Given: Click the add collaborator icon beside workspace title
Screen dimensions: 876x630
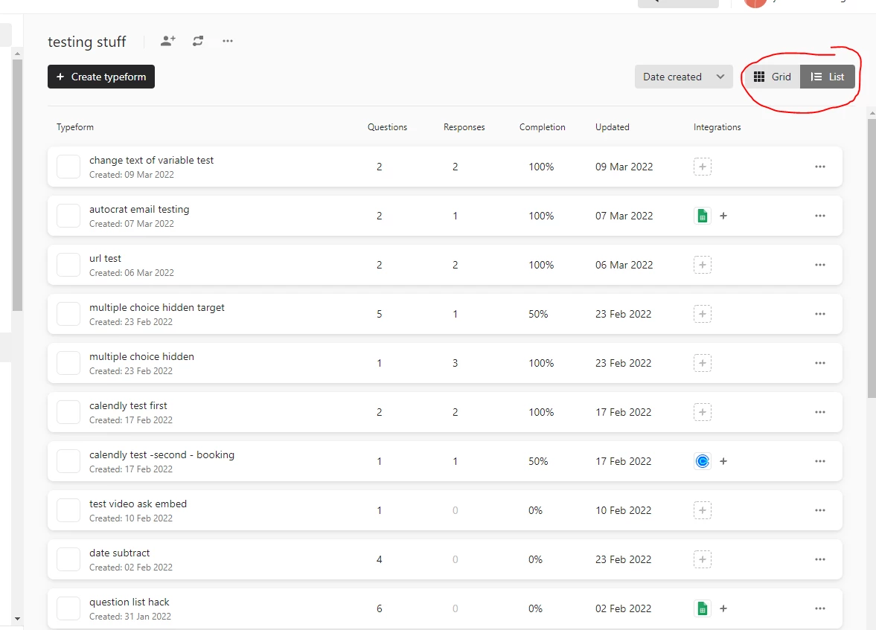Looking at the screenshot, I should pyautogui.click(x=168, y=41).
